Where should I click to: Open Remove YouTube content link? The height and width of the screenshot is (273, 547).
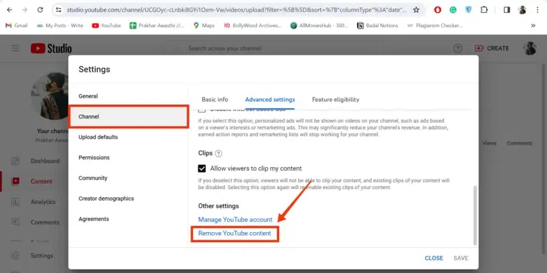235,233
